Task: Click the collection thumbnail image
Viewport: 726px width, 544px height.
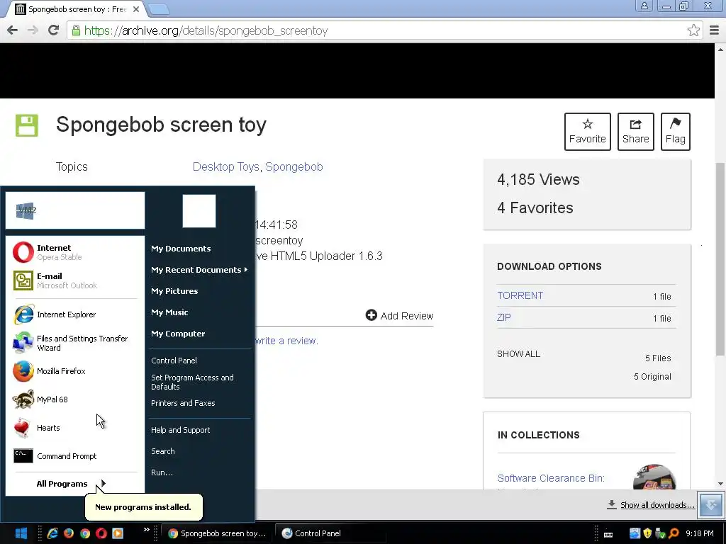Action: coord(654,477)
